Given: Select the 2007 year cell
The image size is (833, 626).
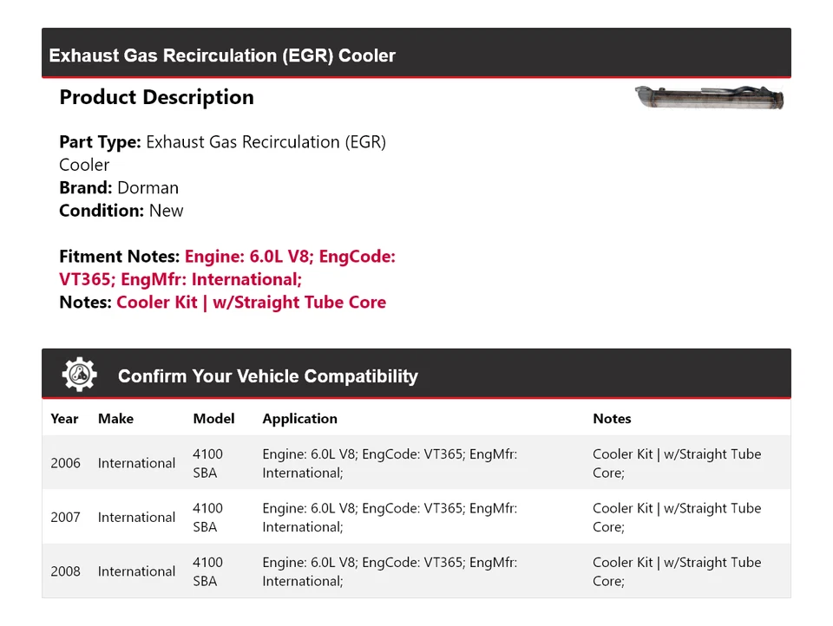Looking at the screenshot, I should (x=65, y=518).
